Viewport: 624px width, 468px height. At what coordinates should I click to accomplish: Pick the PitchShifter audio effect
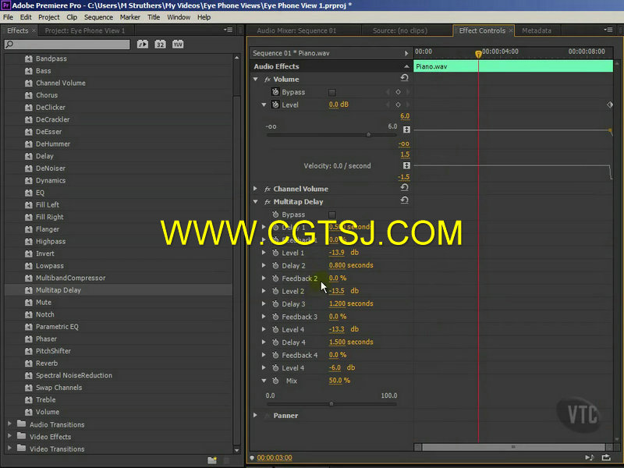(53, 351)
